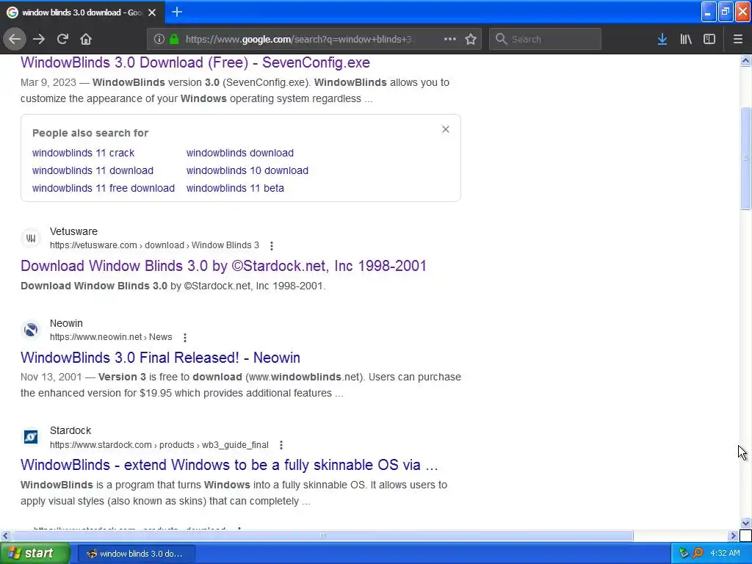
Task: Click the green security tray icon
Action: point(684,554)
